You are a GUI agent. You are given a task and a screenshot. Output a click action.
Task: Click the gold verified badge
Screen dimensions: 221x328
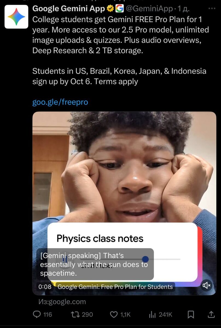pyautogui.click(x=110, y=9)
